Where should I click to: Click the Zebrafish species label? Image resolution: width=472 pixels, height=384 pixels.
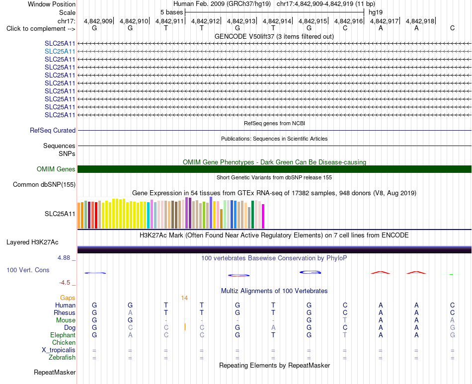coord(62,358)
